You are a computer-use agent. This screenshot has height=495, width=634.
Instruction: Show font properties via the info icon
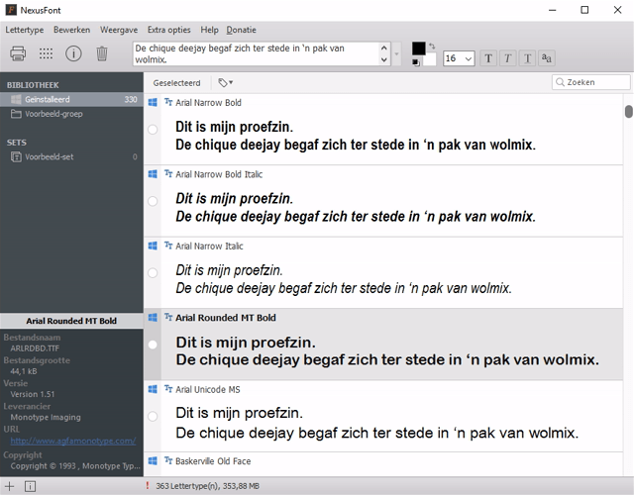73,53
